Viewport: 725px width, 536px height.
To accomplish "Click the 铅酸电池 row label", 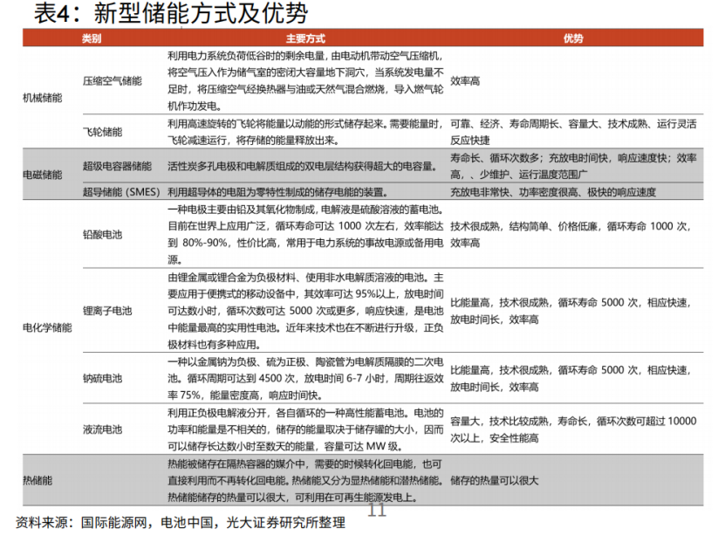I will click(x=102, y=235).
